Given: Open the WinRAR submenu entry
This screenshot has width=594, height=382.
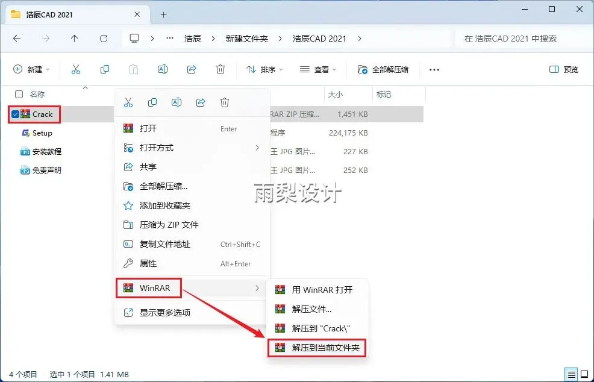Looking at the screenshot, I should pyautogui.click(x=192, y=288).
